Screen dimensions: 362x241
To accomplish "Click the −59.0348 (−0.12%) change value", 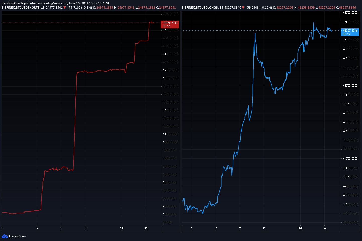I will pos(258,8).
